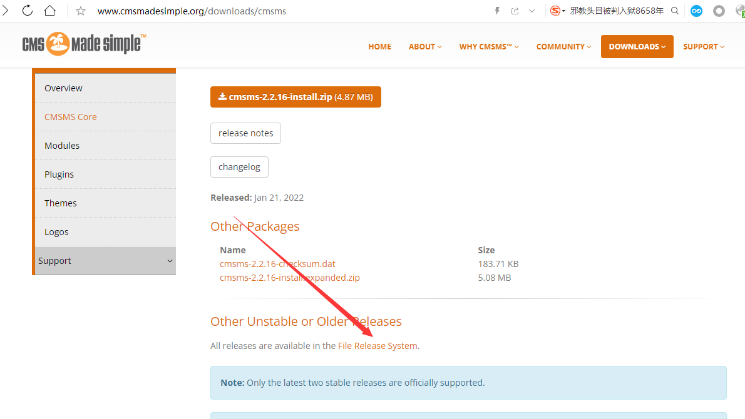Viewport: 745px width, 419px height.
Task: Expand the Support sidebar section chevron
Action: [x=170, y=261]
